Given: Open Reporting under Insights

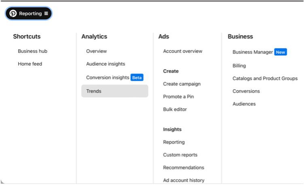Looking at the screenshot, I should pos(174,142).
